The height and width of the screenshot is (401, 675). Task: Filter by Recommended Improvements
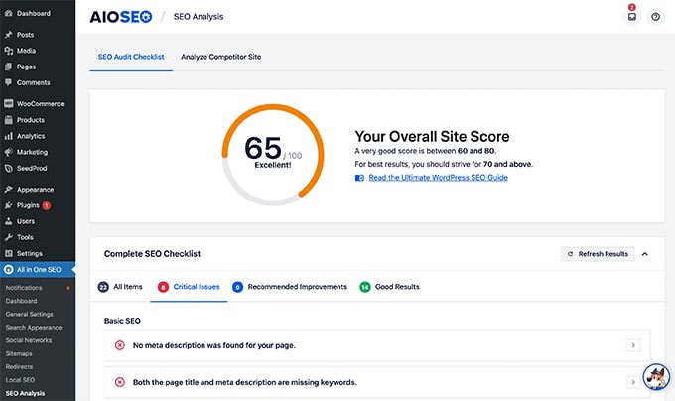pos(289,287)
